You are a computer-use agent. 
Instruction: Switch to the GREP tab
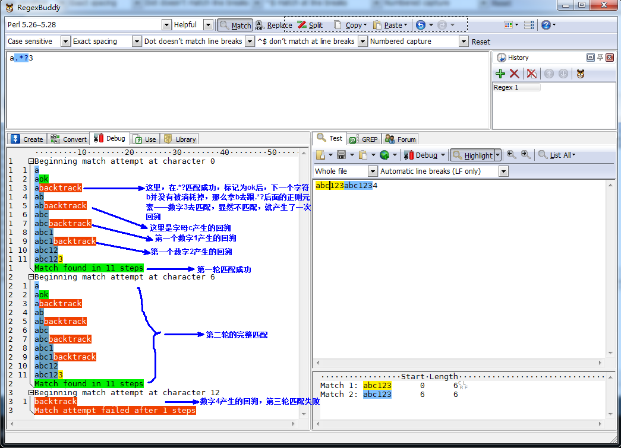click(363, 139)
